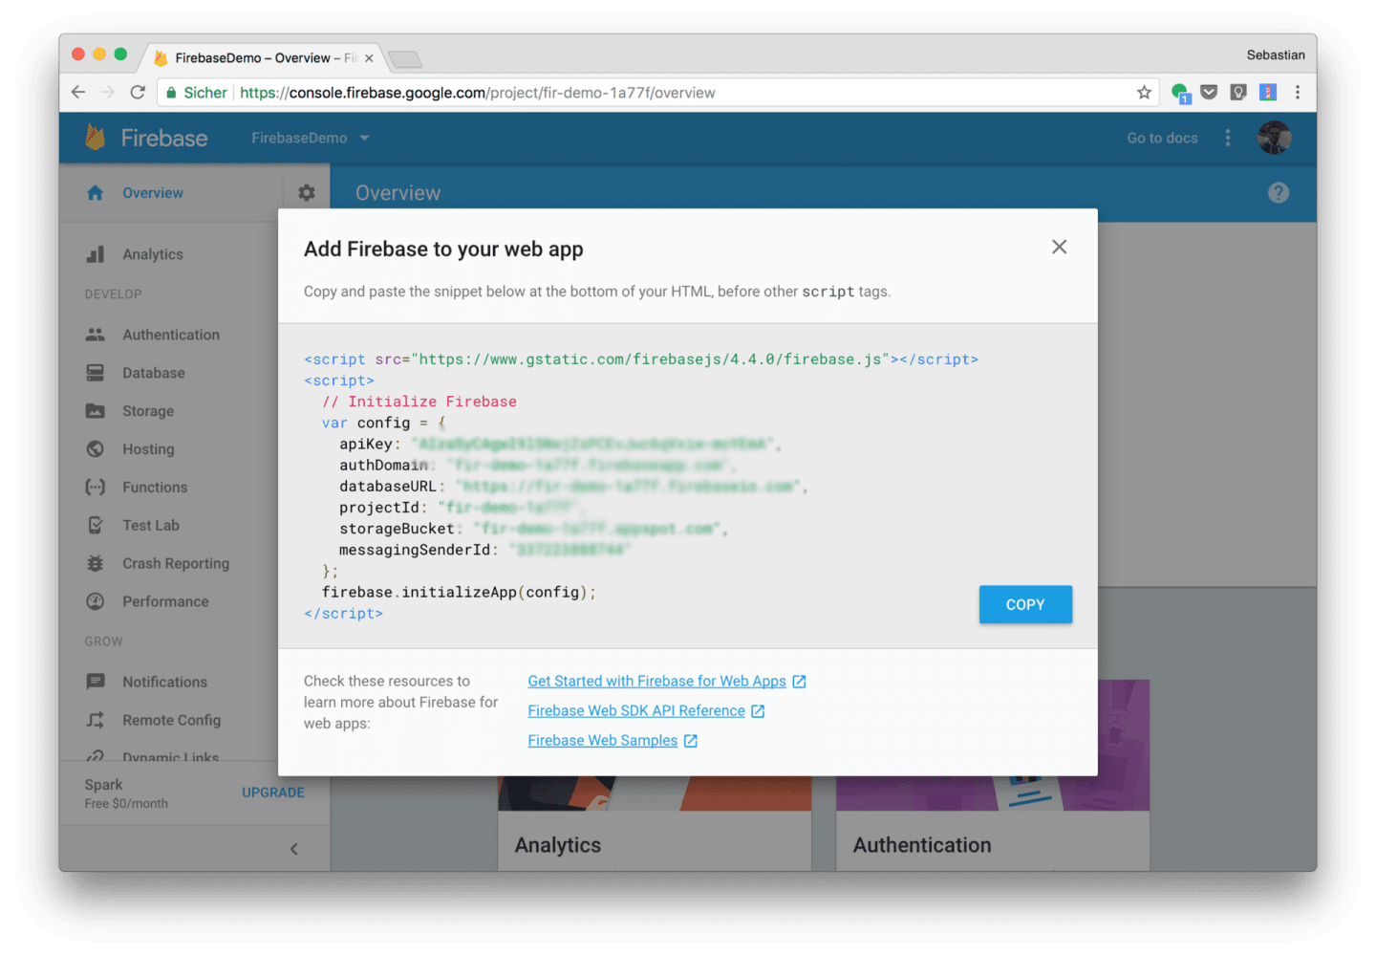Click the Firebase flame logo
Image resolution: width=1376 pixels, height=956 pixels.
(x=96, y=138)
